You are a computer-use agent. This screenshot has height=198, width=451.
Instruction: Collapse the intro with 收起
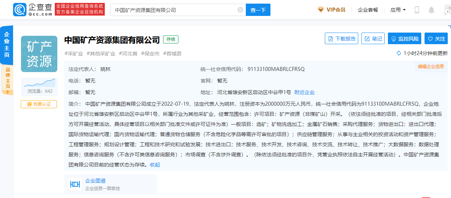[155, 165]
